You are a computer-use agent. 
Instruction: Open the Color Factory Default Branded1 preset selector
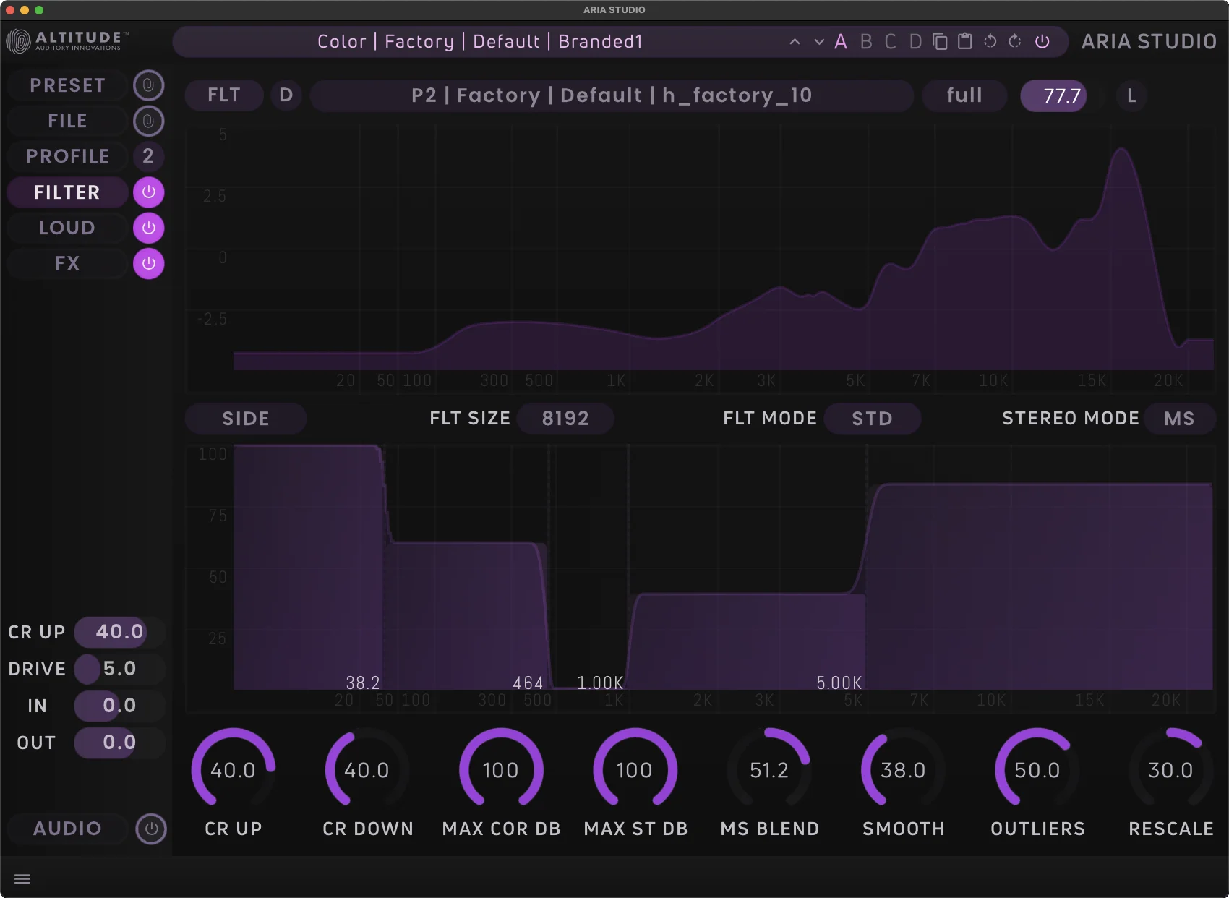479,41
